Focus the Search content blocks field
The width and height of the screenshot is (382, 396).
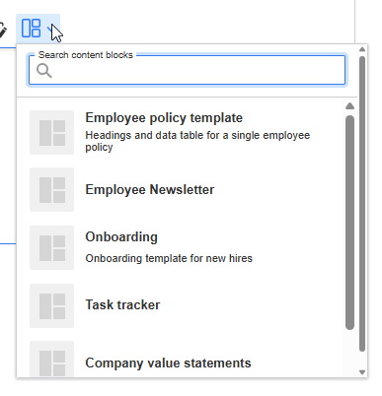[x=187, y=70]
